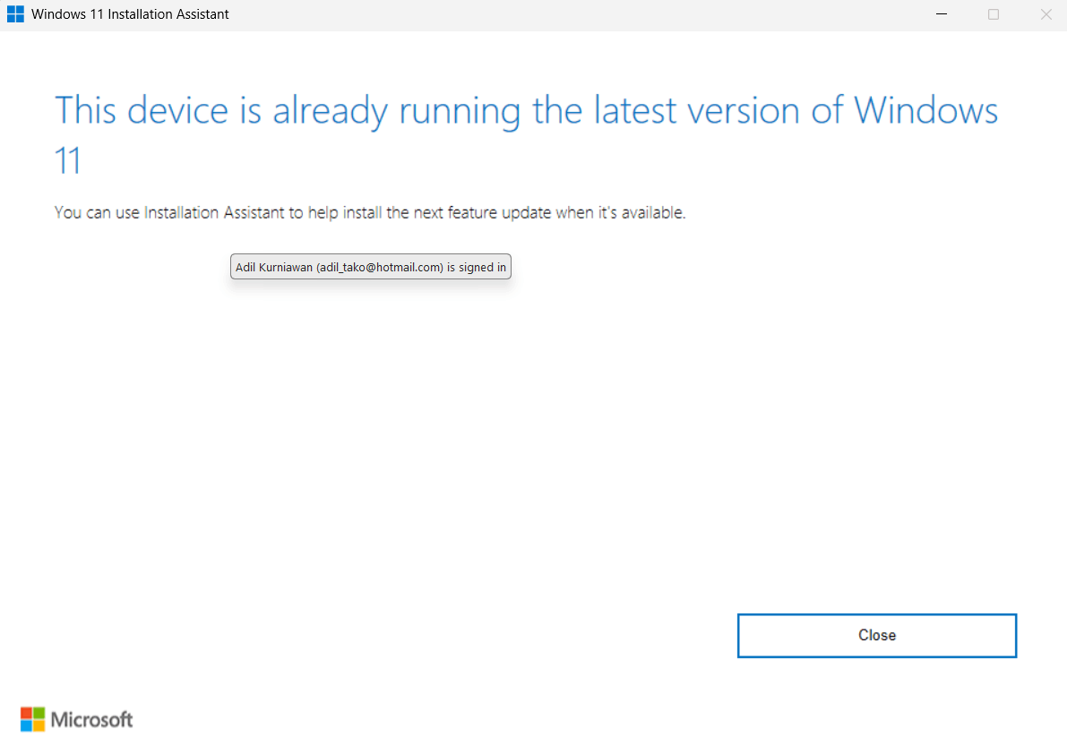Click the 'Windows 11 Installation Assistant' title text
This screenshot has width=1067, height=737.
point(130,14)
